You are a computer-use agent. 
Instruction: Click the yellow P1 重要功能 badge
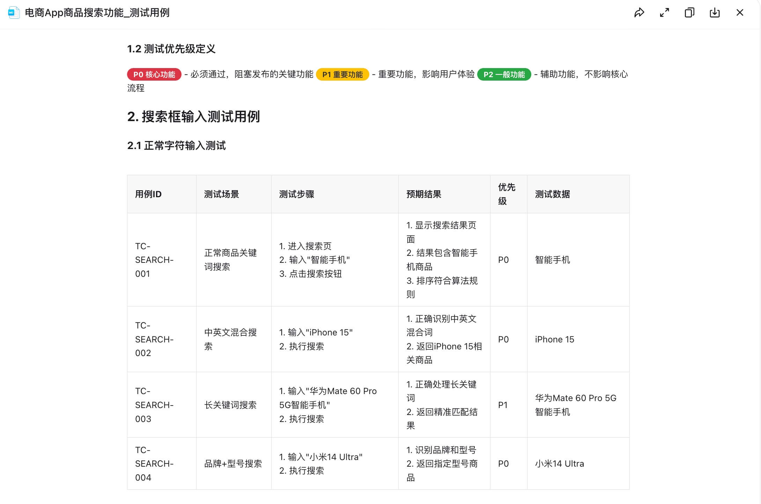[342, 74]
